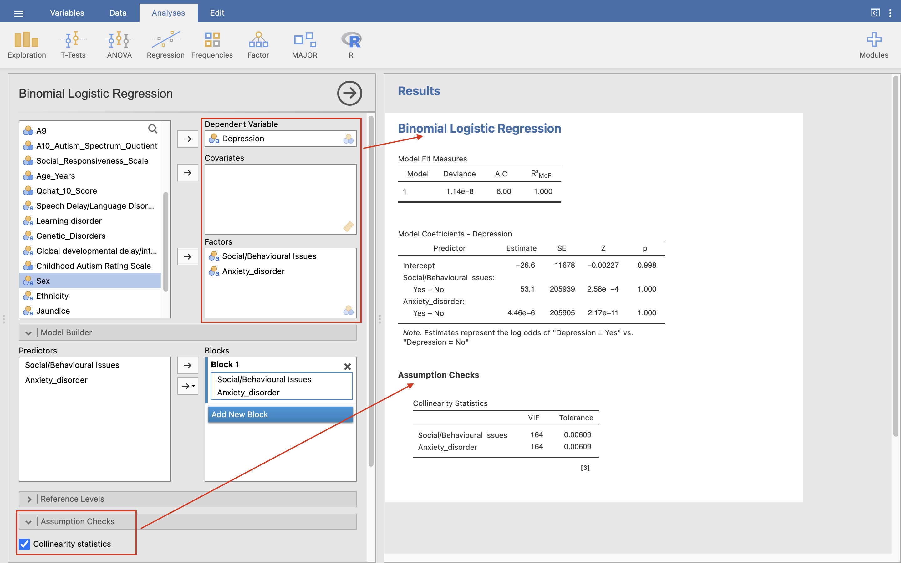Select Ethnicity in the variable list
Viewport: 901px width, 563px height.
[53, 296]
